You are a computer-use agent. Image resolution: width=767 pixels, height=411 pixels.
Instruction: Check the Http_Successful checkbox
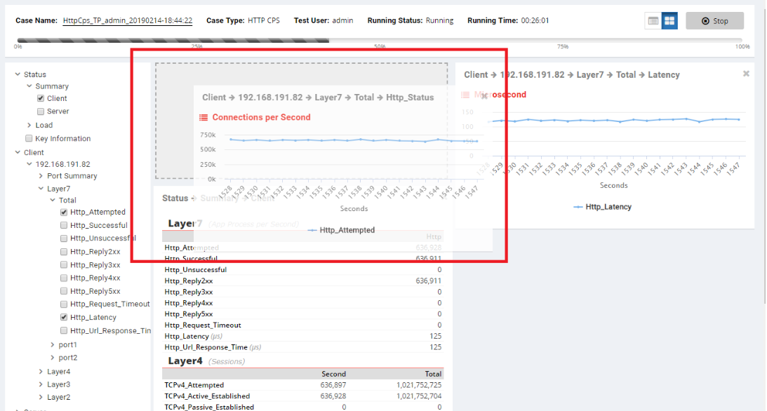pos(64,225)
